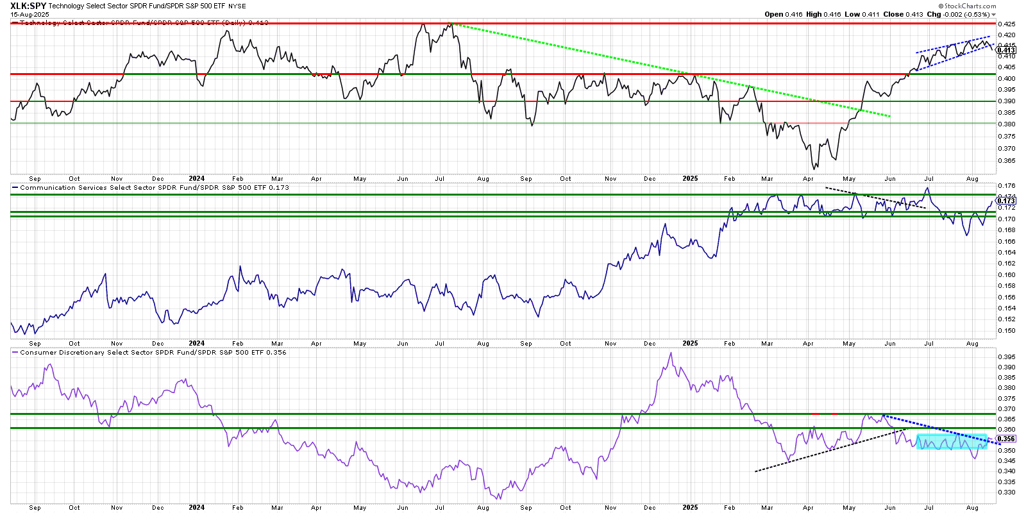Click the Close 0.413 value

point(904,14)
